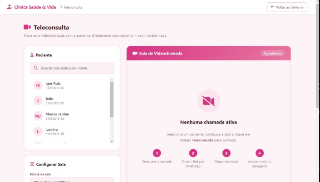320x182 pixels.
Task: Click the Configurar Sala sliders icon
Action: coord(32,164)
